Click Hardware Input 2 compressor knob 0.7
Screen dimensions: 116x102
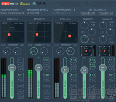tap(34, 51)
